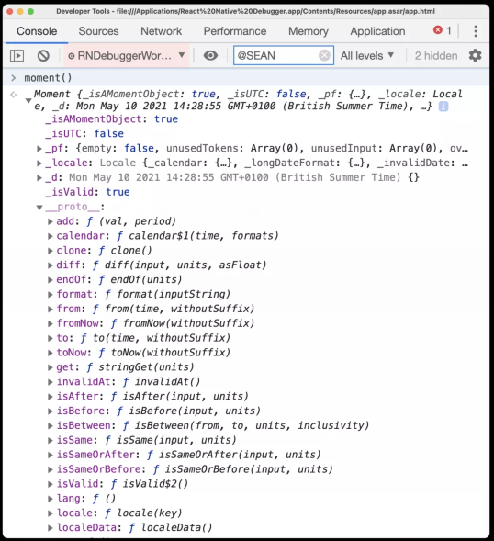
Task: Clear the console with the ban icon
Action: pyautogui.click(x=43, y=55)
